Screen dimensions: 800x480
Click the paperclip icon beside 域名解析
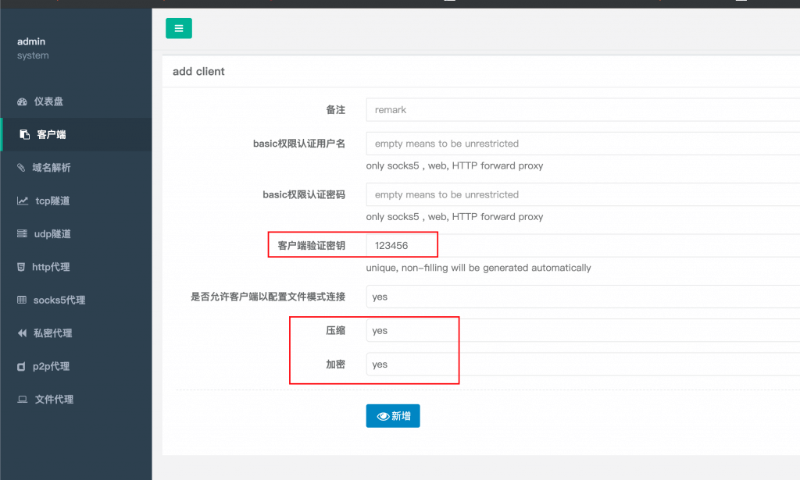click(x=22, y=168)
